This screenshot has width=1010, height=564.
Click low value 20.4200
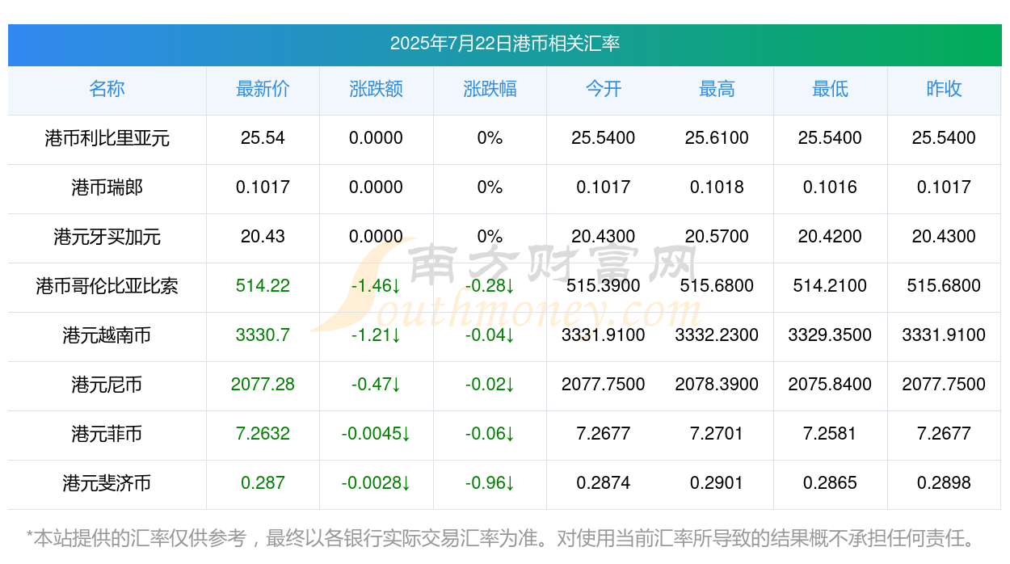[830, 237]
